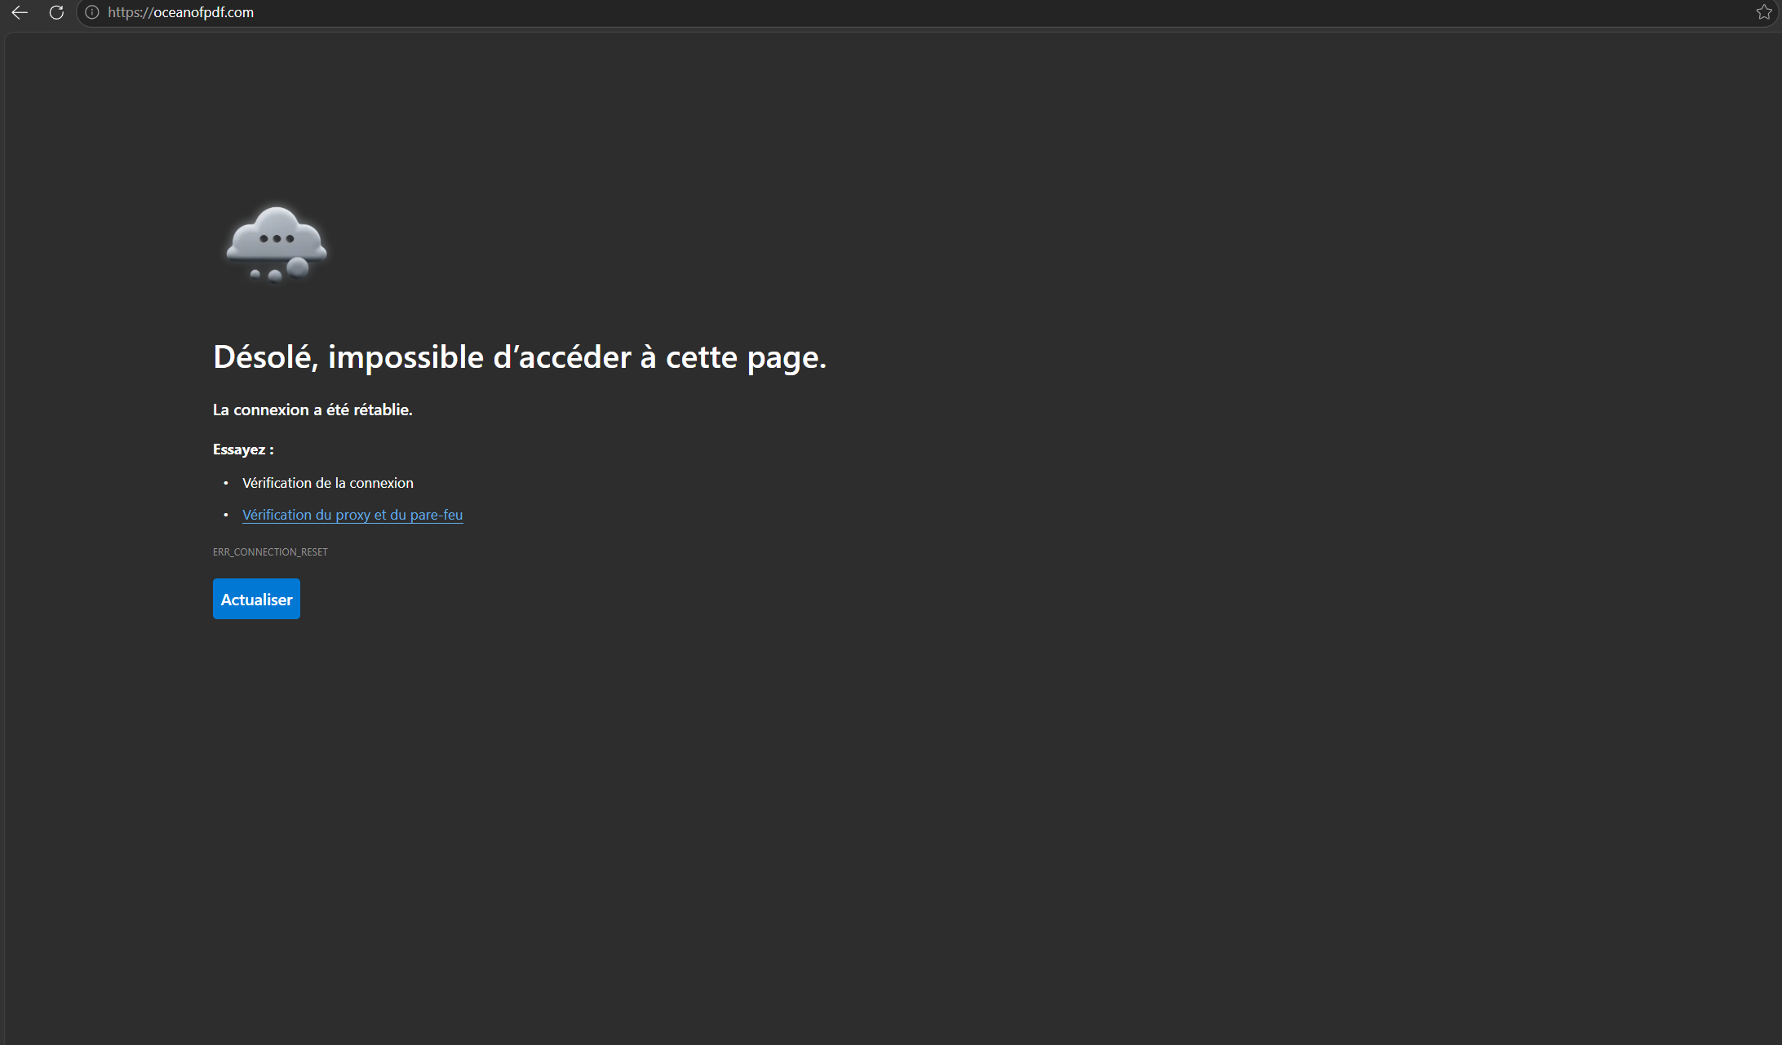Click the bullet before Vérification de la connexion
Image resolution: width=1782 pixels, height=1045 pixels.
[x=226, y=483]
